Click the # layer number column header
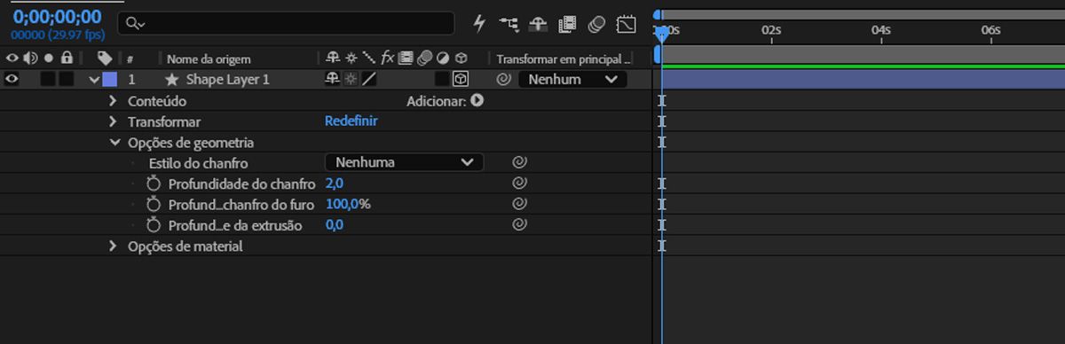The image size is (1065, 344). (130, 59)
